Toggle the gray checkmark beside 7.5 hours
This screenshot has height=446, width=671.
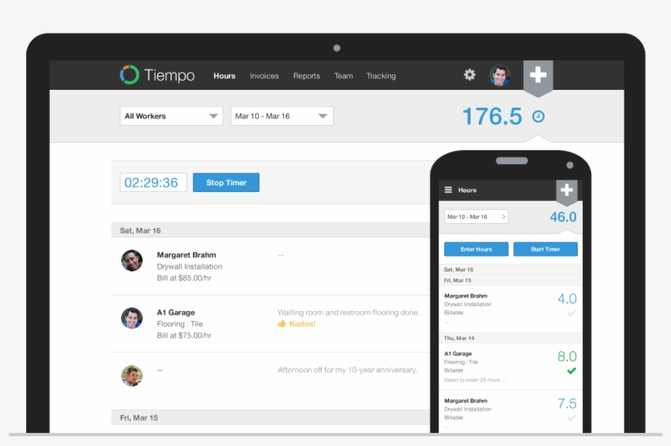tap(571, 418)
